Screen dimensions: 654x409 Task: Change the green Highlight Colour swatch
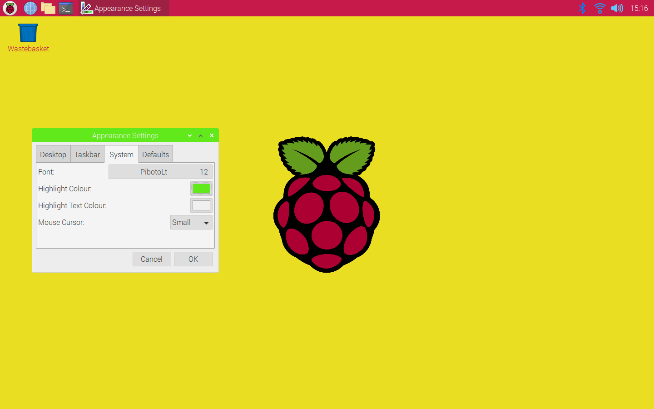[x=201, y=188]
